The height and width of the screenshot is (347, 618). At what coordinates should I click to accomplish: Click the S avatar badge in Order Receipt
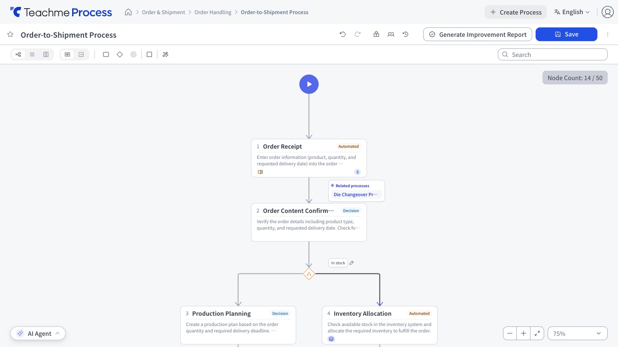point(357,172)
